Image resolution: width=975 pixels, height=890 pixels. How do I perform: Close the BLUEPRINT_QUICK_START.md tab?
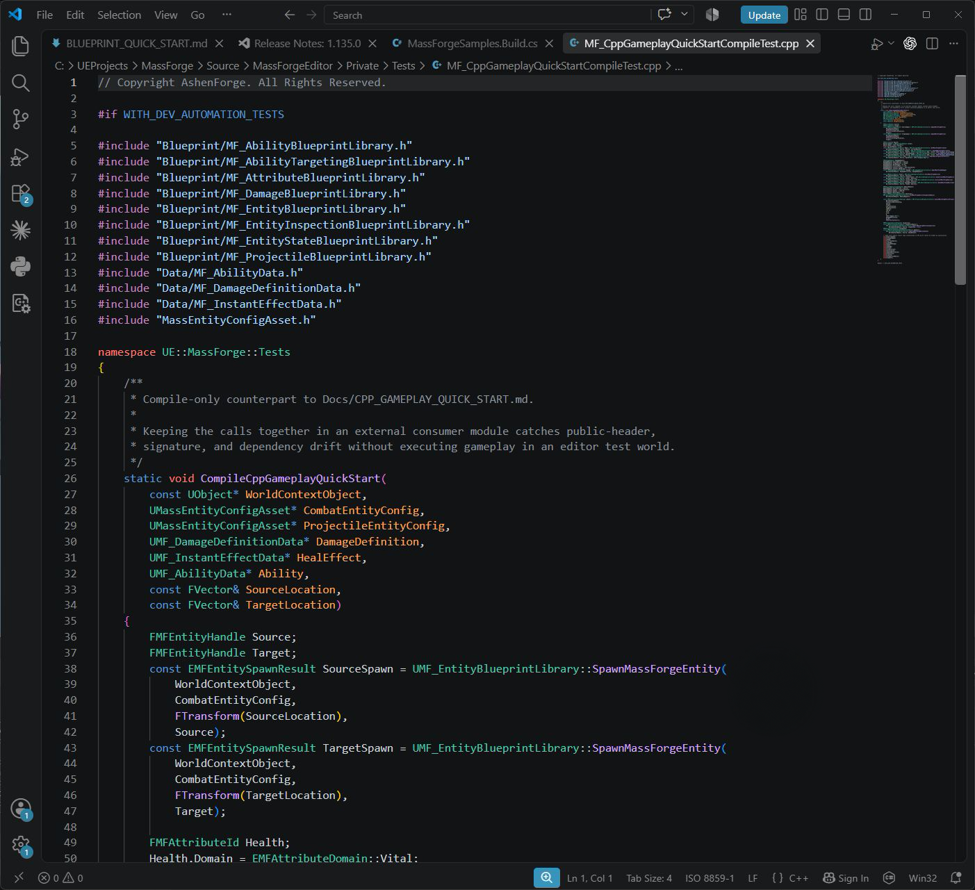[x=220, y=43]
